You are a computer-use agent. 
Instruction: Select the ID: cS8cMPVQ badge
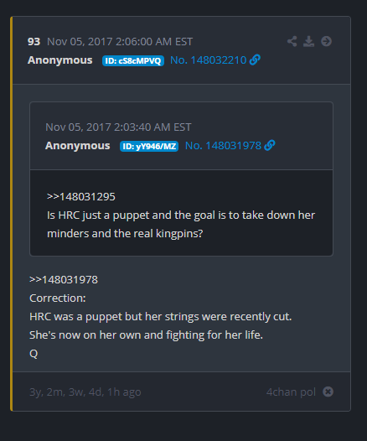pyautogui.click(x=133, y=60)
